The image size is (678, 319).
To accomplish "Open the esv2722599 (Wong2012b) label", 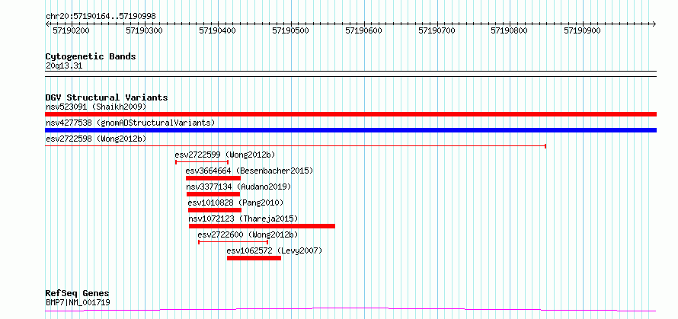I will (x=225, y=155).
